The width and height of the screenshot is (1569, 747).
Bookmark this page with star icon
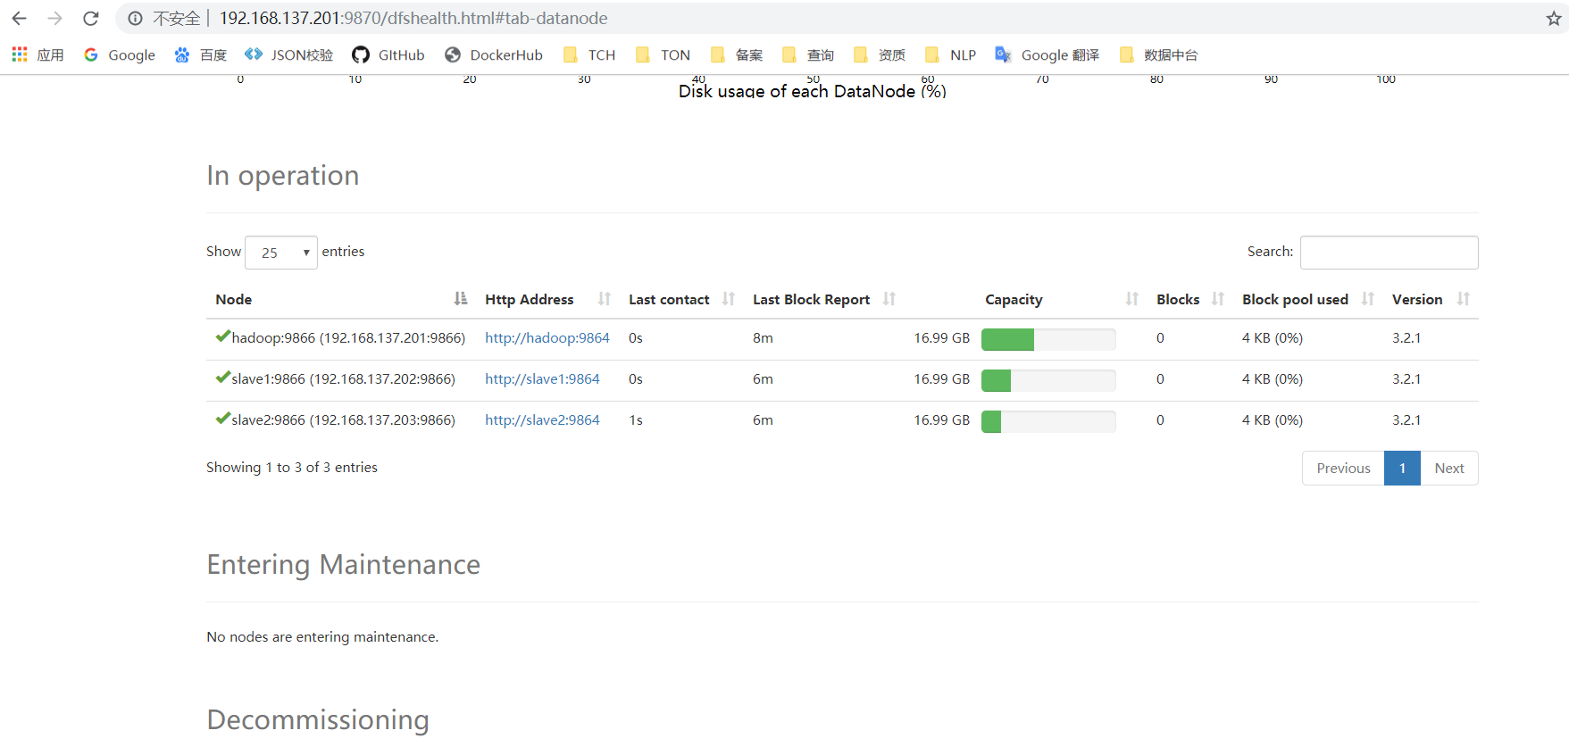click(1554, 19)
